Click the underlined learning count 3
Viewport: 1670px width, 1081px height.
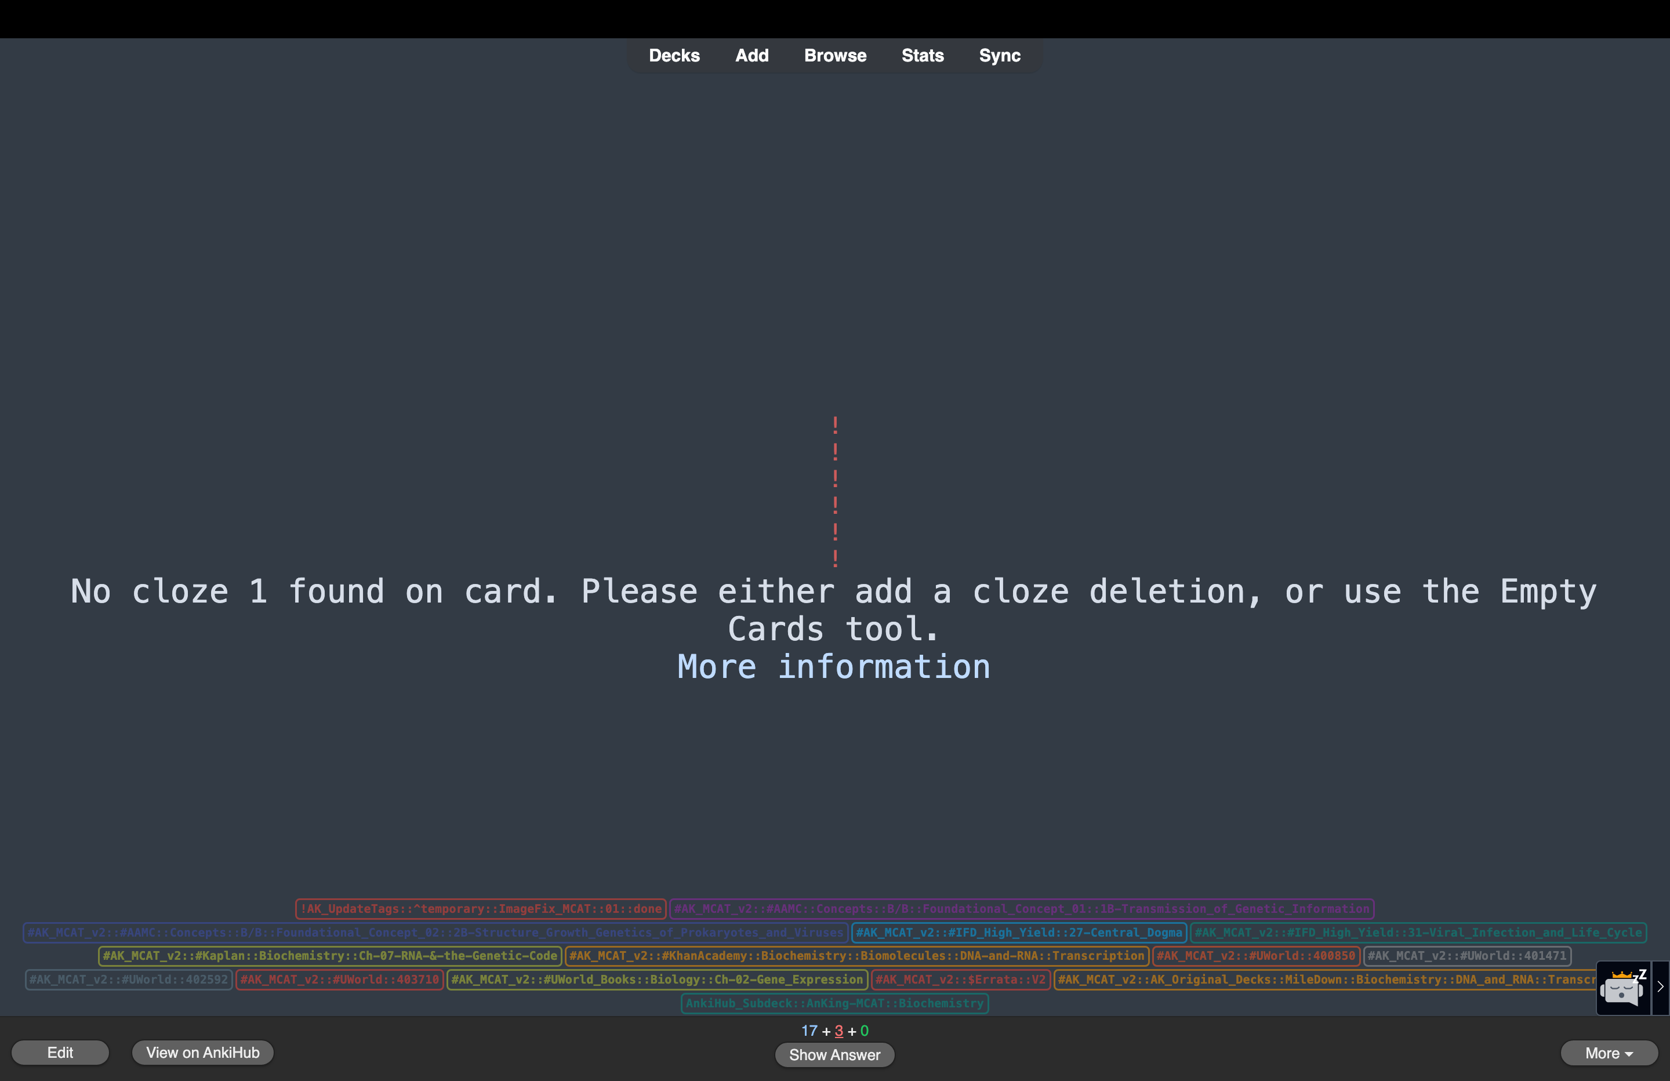pos(838,1031)
